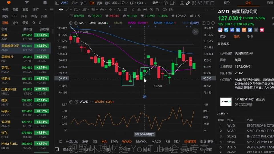Open drawing settings gear in toolbar
The height and width of the screenshot is (154, 274).
pos(171,10)
